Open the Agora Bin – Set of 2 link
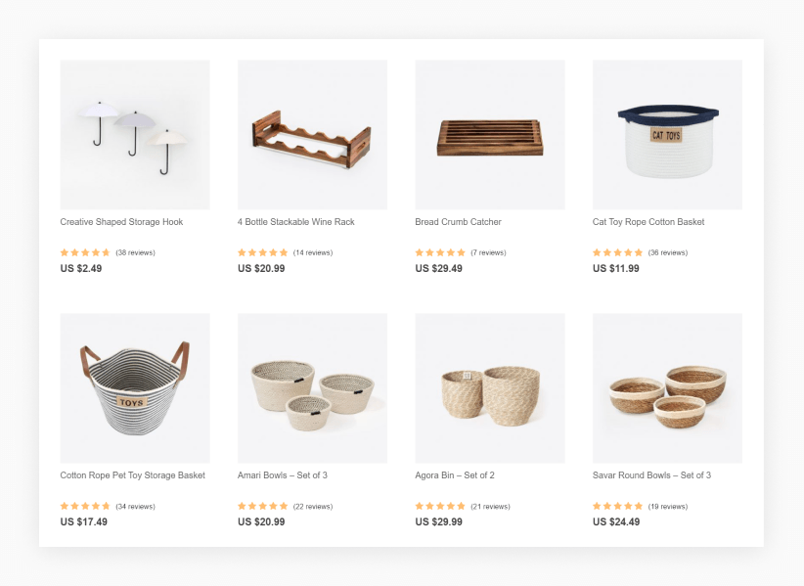The height and width of the screenshot is (586, 804). 455,475
